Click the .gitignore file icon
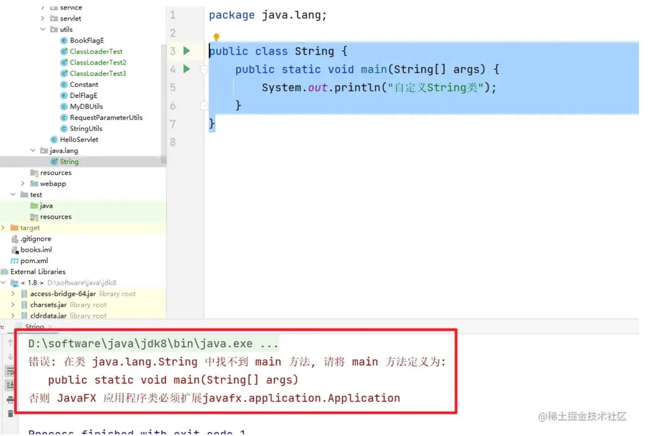 (14, 239)
